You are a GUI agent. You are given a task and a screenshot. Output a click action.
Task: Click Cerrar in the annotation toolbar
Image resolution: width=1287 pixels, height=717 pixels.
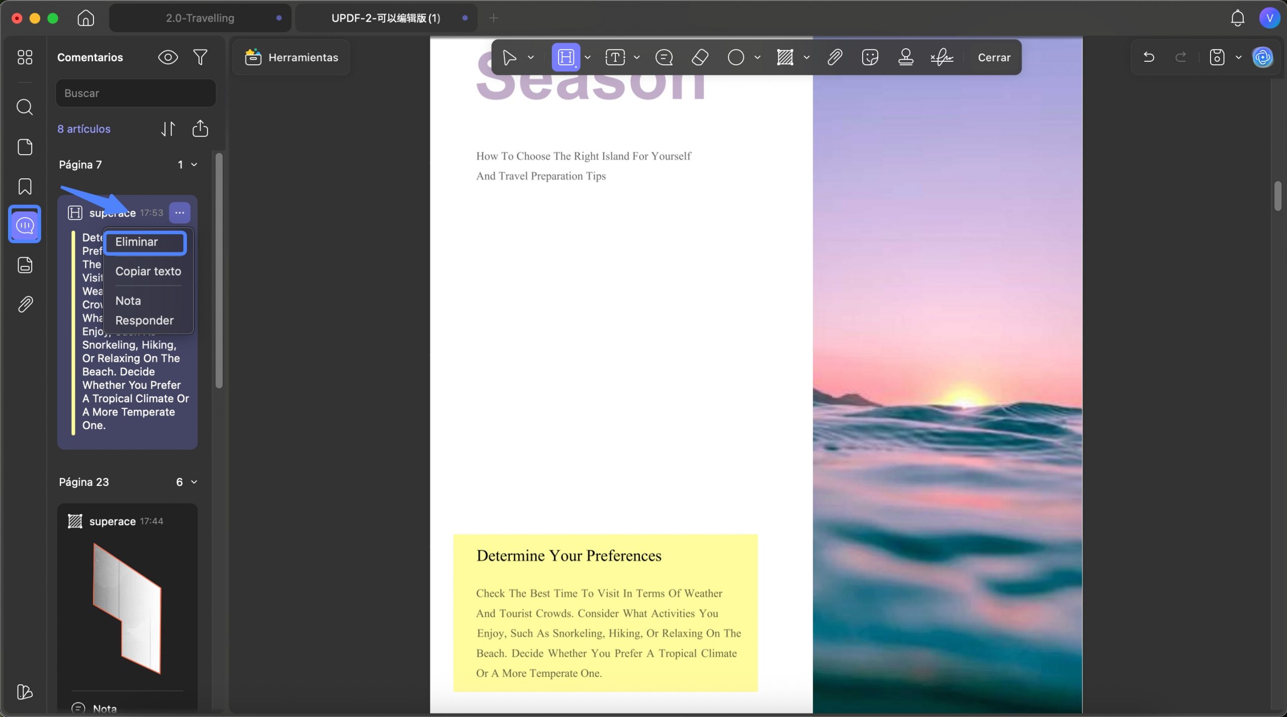pyautogui.click(x=993, y=57)
